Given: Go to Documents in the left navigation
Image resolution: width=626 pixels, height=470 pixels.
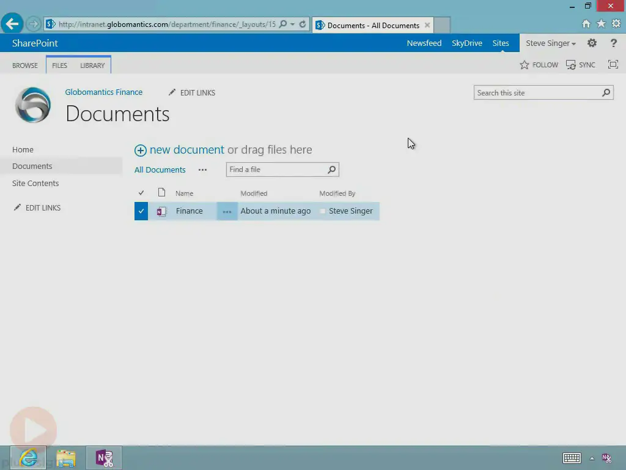Looking at the screenshot, I should click(32, 166).
